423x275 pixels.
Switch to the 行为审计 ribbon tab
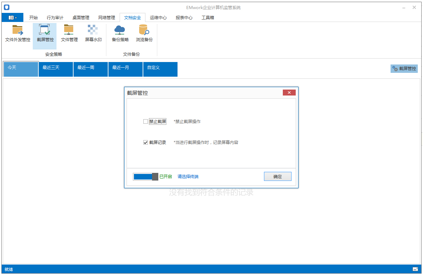pos(55,17)
